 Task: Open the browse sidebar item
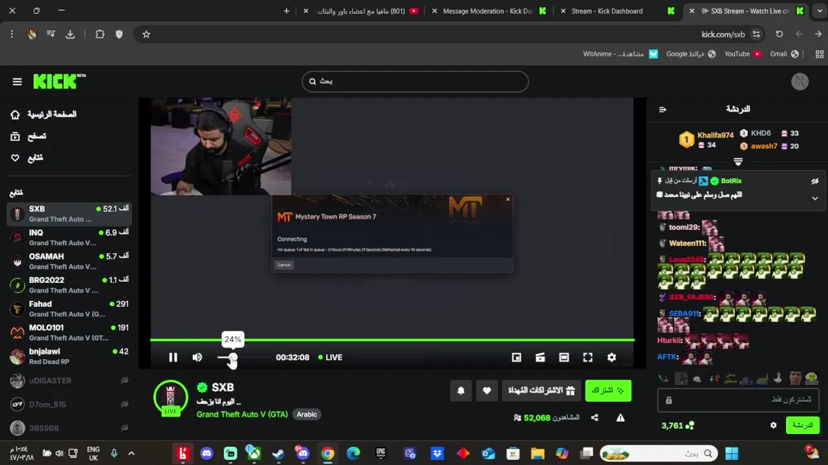click(x=29, y=136)
